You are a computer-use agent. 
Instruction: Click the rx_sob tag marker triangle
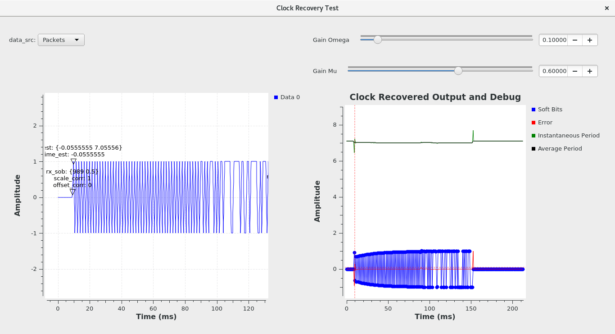pos(72,192)
